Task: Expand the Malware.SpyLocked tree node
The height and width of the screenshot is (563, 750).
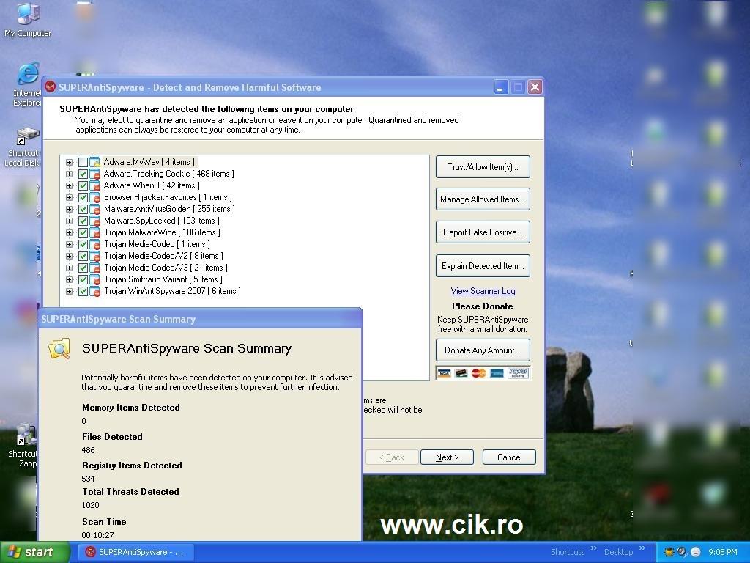Action: point(70,221)
